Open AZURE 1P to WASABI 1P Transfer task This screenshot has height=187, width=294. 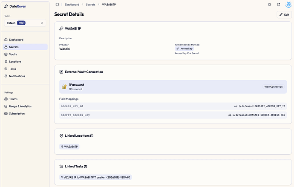(x=96, y=177)
